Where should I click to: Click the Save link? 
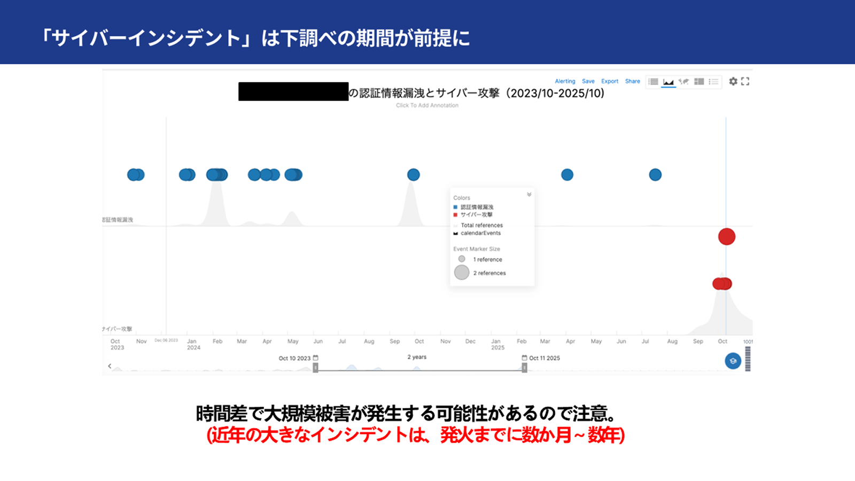coord(588,81)
